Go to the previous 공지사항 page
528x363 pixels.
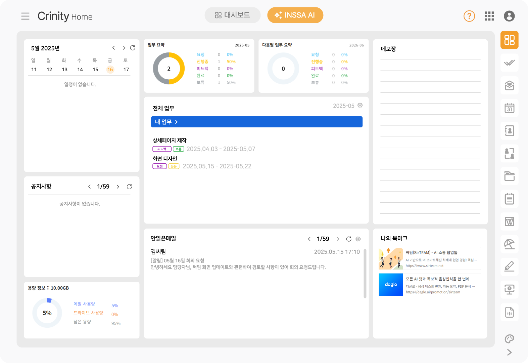(89, 187)
